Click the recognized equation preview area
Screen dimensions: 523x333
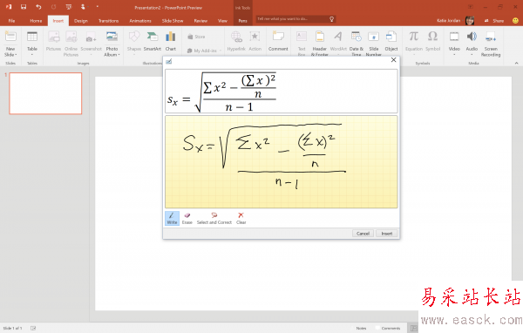(x=282, y=91)
